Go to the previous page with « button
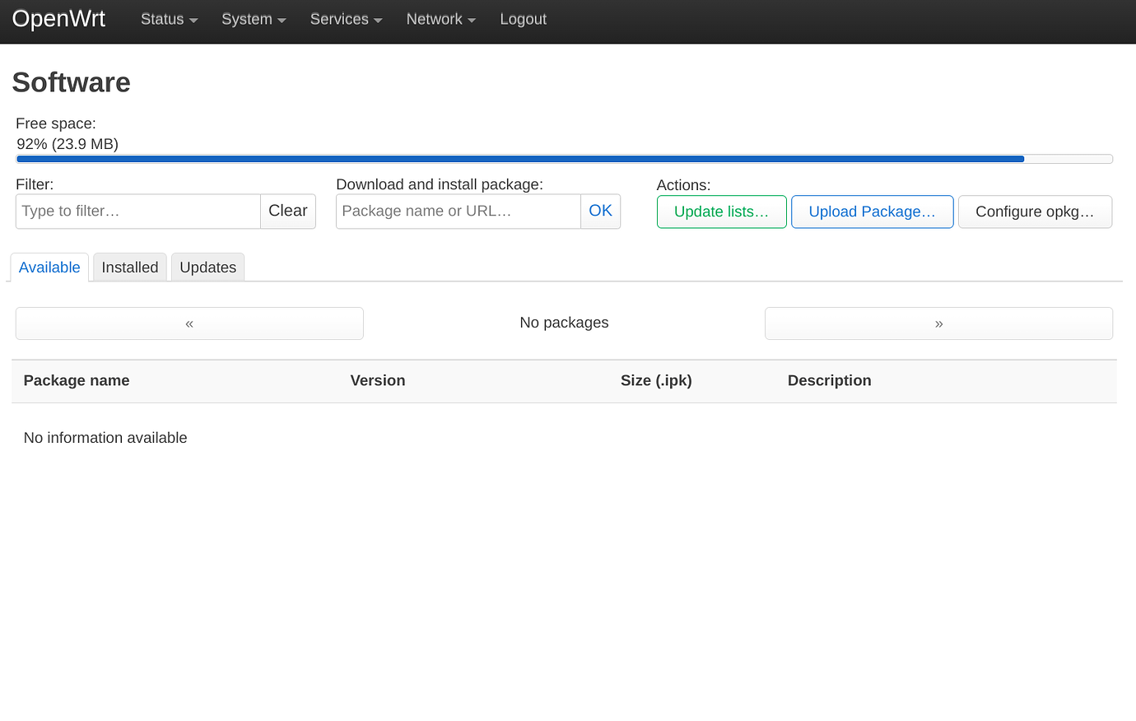The height and width of the screenshot is (721, 1136). tap(189, 323)
